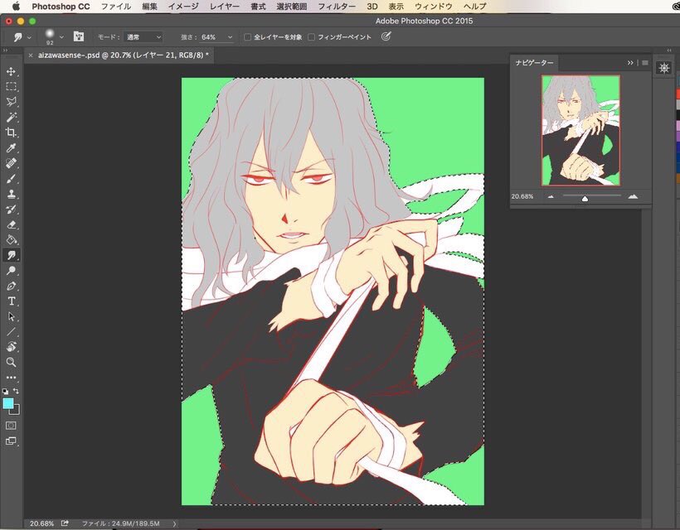Open the モード blend mode dropdown

(143, 37)
